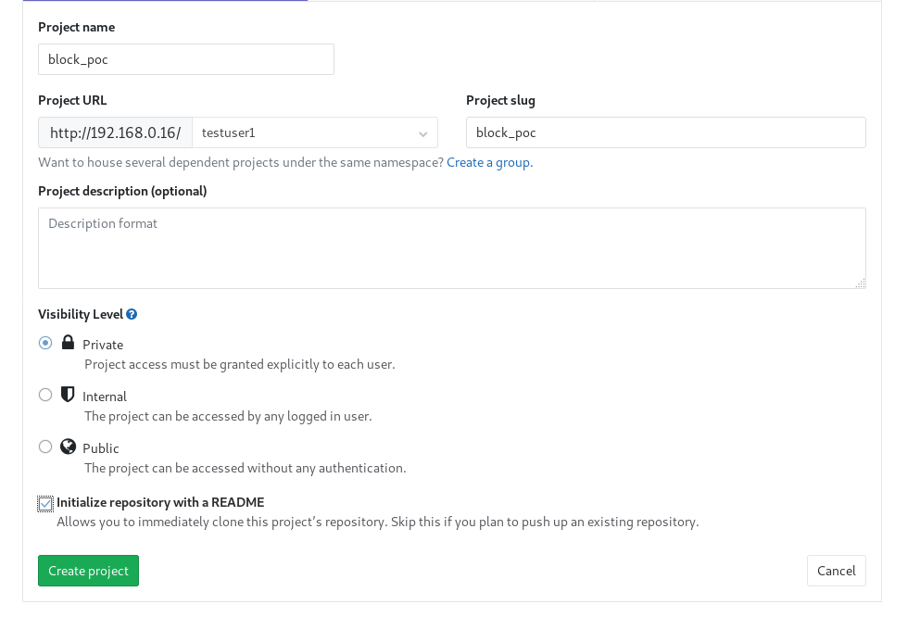Click the description box resize grip

pyautogui.click(x=860, y=283)
